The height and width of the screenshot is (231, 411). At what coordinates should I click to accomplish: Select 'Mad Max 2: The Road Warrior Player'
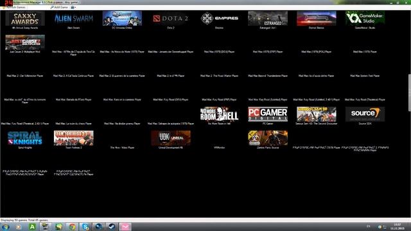tap(219, 76)
